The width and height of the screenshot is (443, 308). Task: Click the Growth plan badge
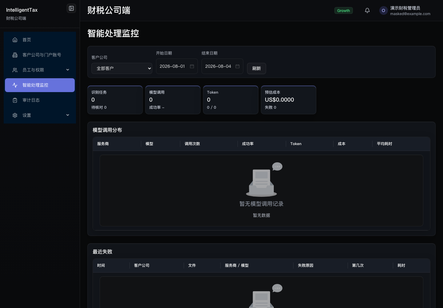tap(344, 10)
